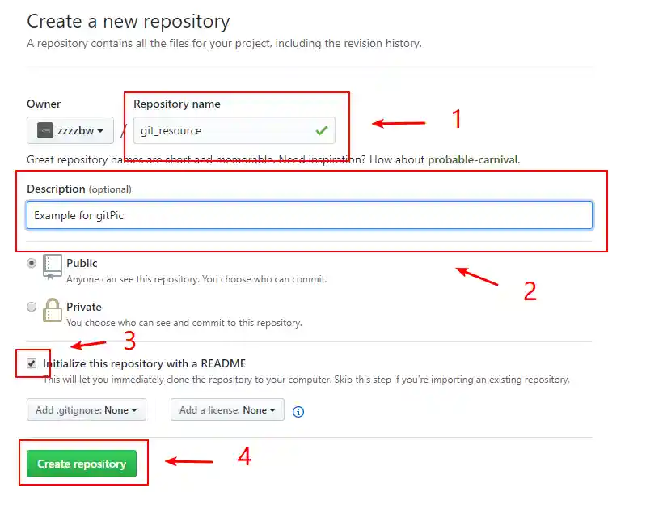Click the public repository book icon

(x=53, y=267)
